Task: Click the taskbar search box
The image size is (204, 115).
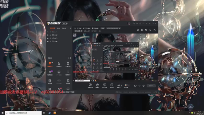Action: coord(23,113)
